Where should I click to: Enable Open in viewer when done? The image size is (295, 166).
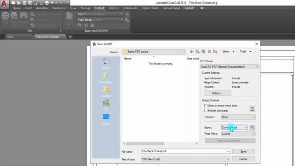point(206,106)
